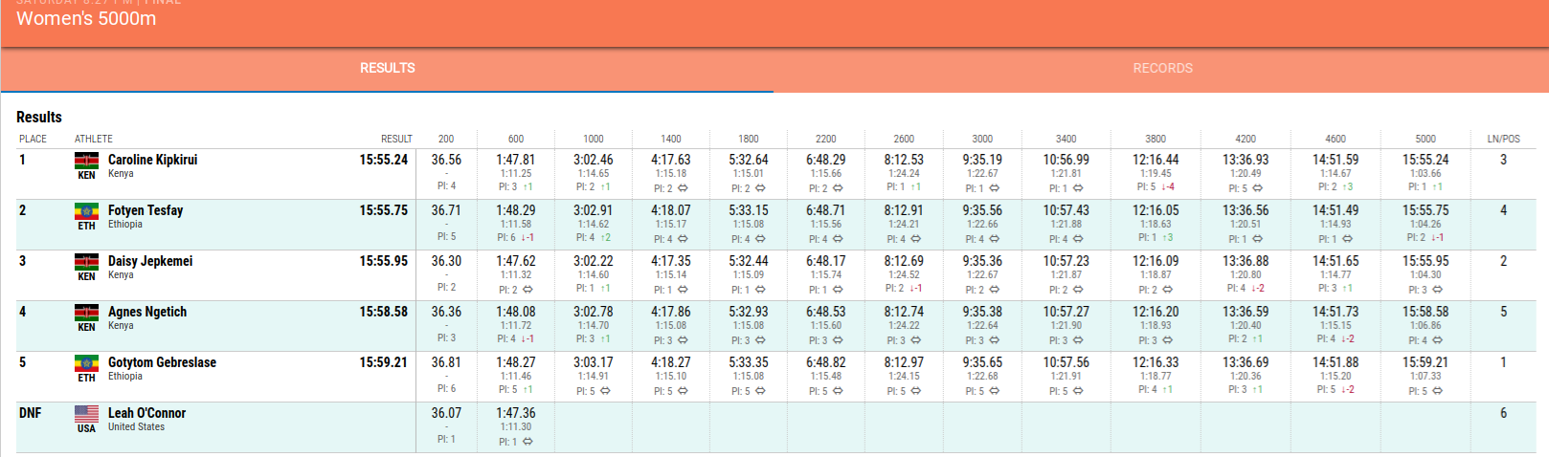Click O'Connor's 200m split 36.07
The image size is (1549, 457).
pyautogui.click(x=446, y=413)
